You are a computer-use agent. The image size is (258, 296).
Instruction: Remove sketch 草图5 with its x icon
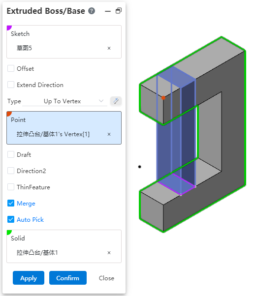click(109, 48)
